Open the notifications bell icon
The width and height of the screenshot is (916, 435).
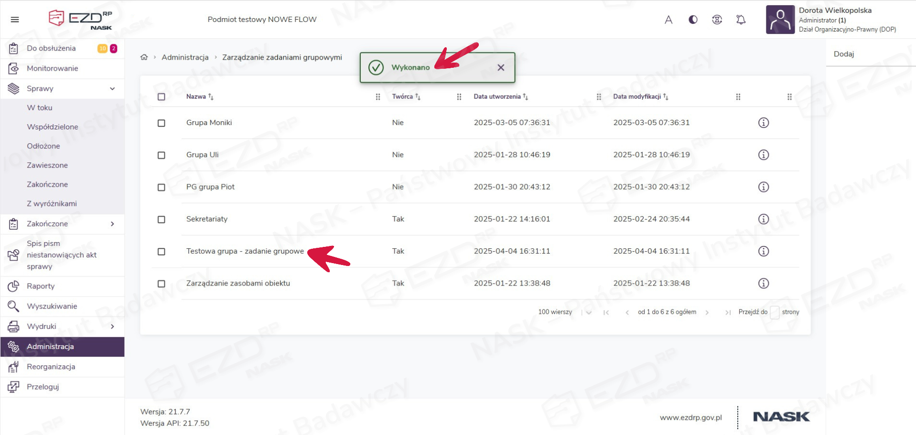pos(740,20)
